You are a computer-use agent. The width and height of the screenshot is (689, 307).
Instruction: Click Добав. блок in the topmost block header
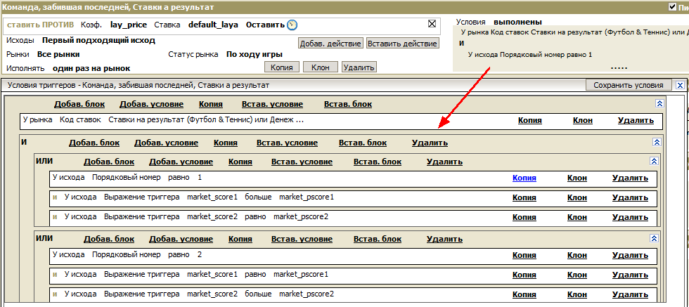pos(79,104)
